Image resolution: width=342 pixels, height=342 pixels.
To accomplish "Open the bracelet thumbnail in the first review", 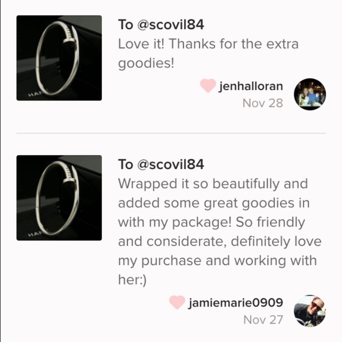I will tap(59, 58).
